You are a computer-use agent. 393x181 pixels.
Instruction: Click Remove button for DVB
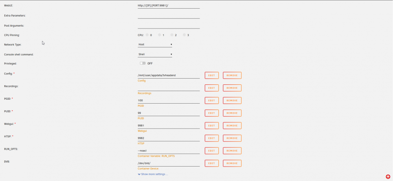pyautogui.click(x=232, y=163)
